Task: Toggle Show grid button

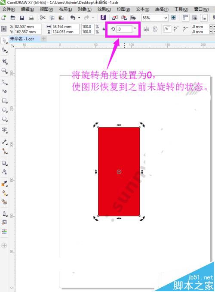Action: pos(195,18)
